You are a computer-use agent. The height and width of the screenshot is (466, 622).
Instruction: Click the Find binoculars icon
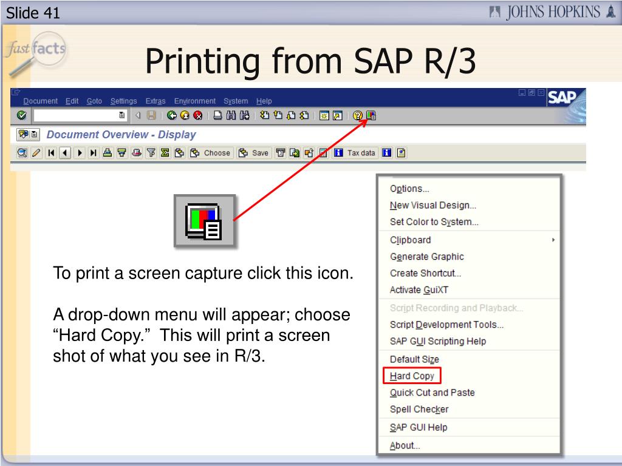click(231, 115)
